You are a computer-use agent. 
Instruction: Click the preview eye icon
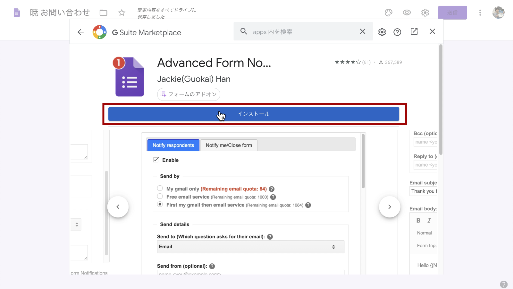[407, 13]
